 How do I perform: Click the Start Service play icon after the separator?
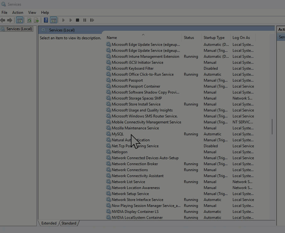(x=63, y=20)
